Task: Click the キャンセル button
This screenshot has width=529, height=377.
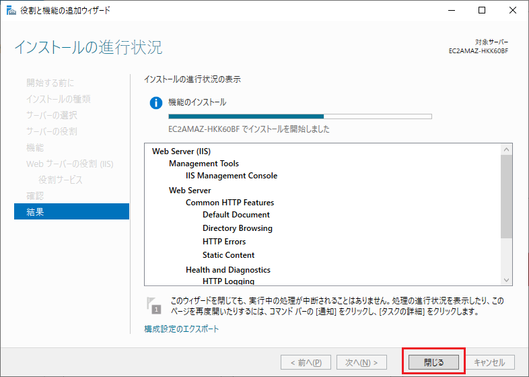Action: 489,362
